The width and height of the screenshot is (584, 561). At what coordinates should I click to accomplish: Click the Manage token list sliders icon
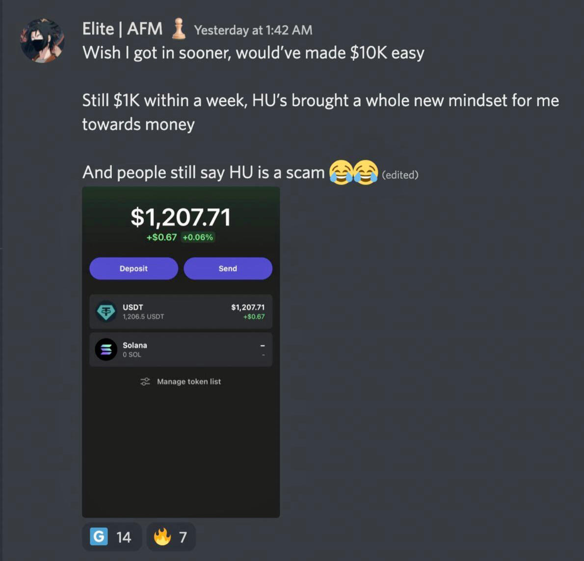pos(145,381)
